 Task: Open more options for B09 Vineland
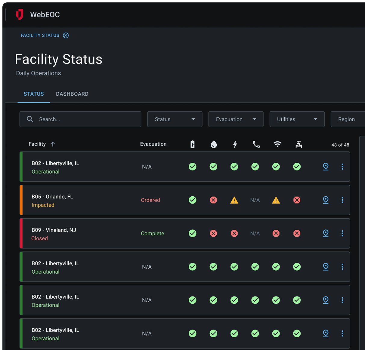coord(342,233)
